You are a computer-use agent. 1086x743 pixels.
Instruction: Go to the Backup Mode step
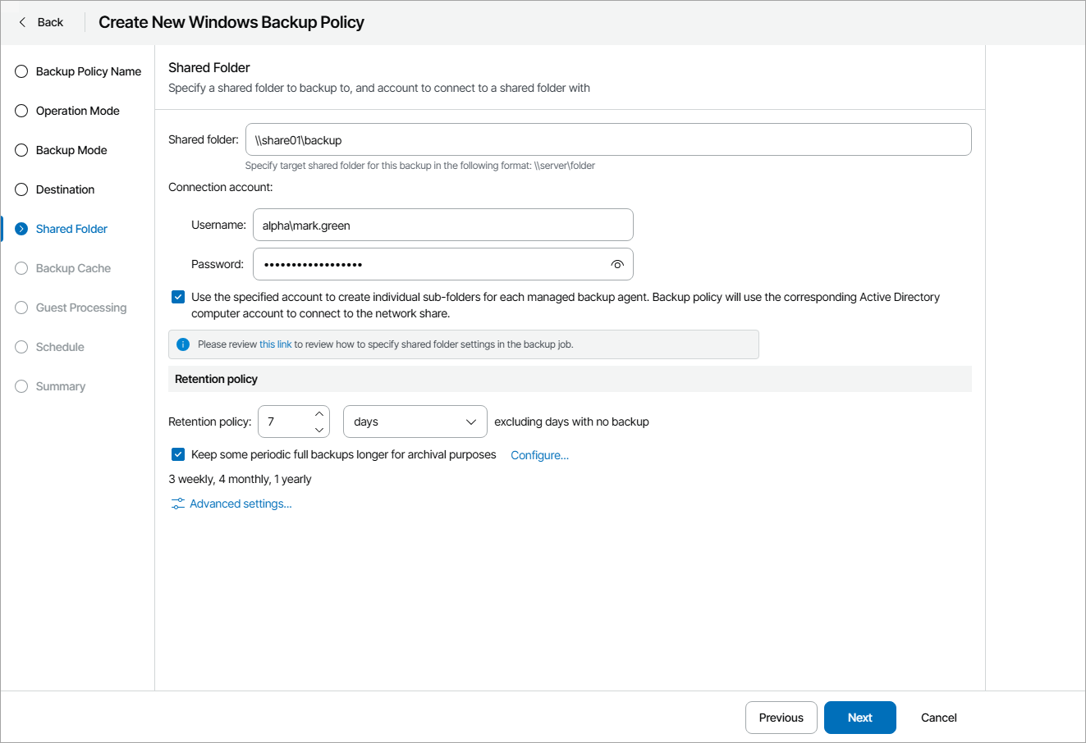pos(71,150)
